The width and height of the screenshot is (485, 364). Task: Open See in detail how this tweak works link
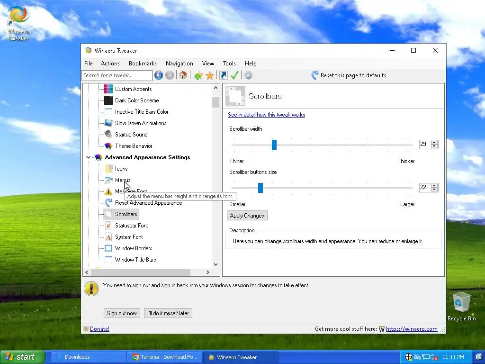click(266, 115)
